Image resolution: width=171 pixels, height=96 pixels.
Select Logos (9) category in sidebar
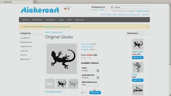tap(24, 51)
